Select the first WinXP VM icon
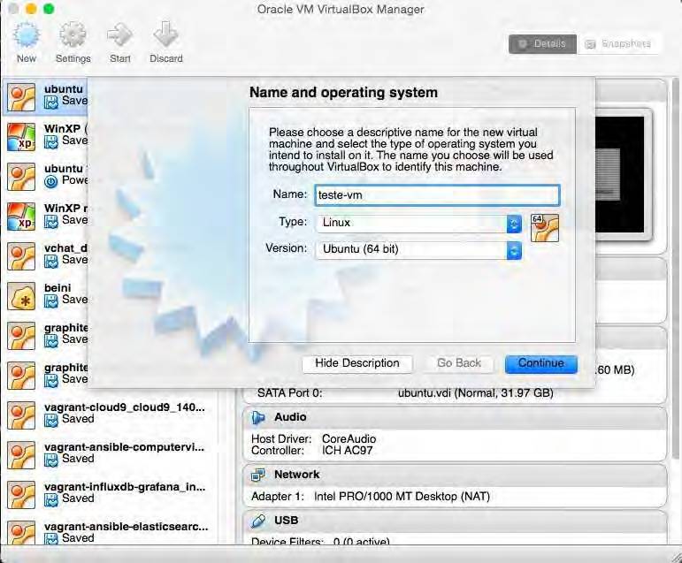682x563 pixels. tap(21, 137)
